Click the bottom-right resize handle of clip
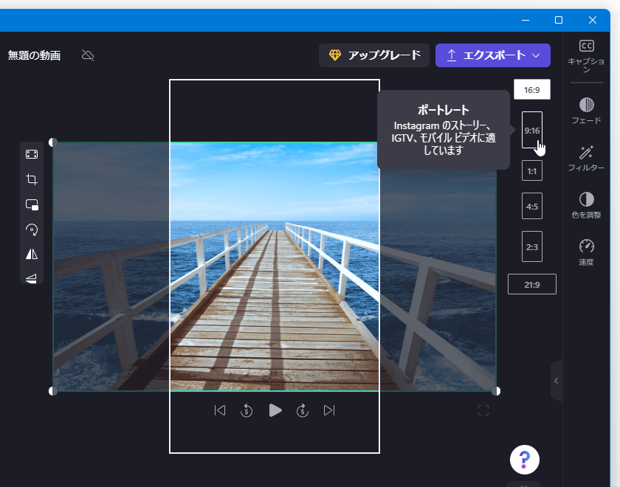The image size is (620, 487). 496,391
